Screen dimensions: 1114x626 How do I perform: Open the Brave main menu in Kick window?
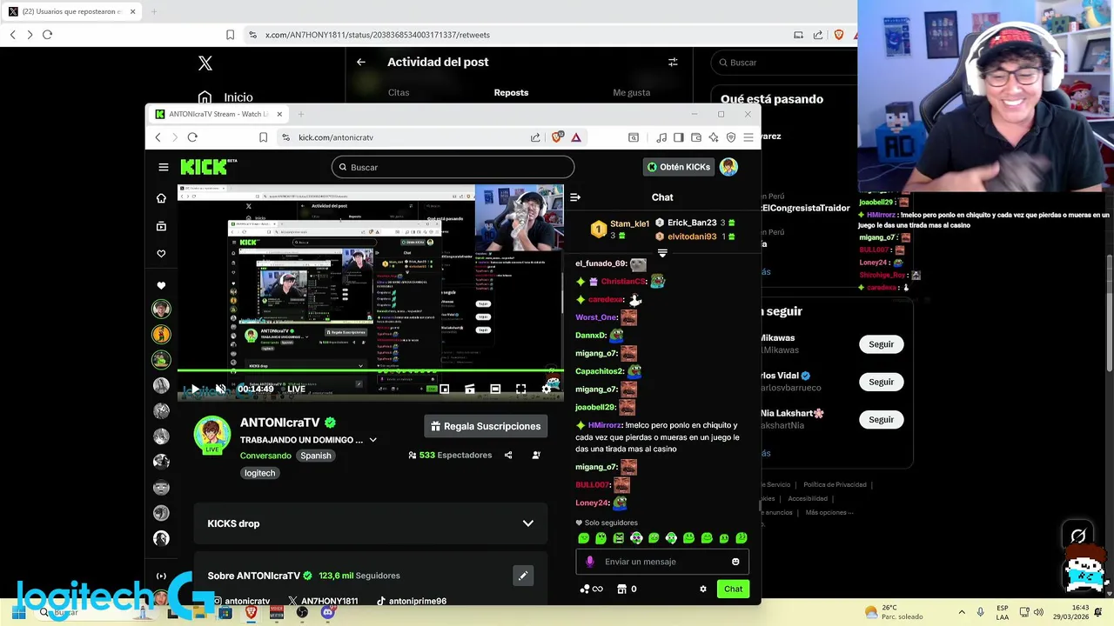748,137
